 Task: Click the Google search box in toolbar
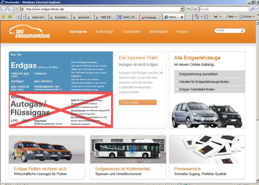224,9
